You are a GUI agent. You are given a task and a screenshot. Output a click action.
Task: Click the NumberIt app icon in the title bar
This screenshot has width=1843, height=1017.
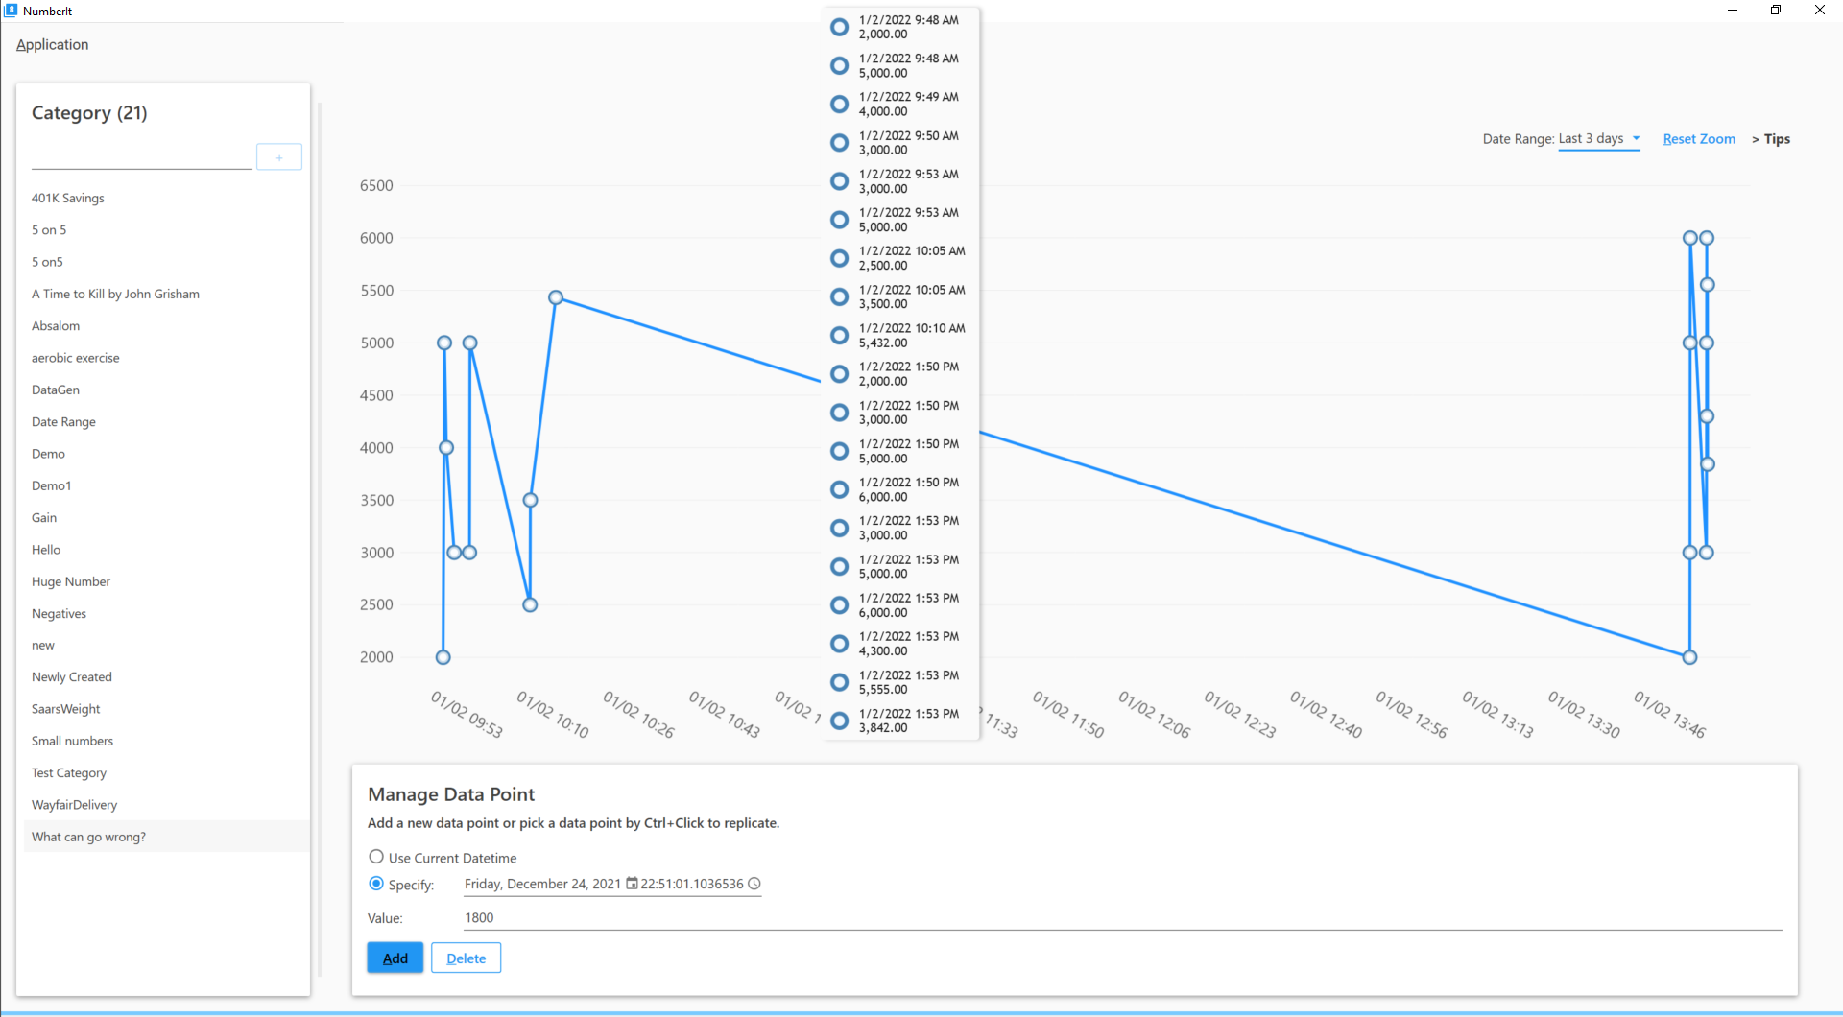pyautogui.click(x=11, y=11)
